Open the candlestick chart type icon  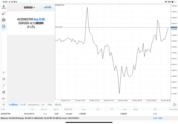(x=4, y=79)
